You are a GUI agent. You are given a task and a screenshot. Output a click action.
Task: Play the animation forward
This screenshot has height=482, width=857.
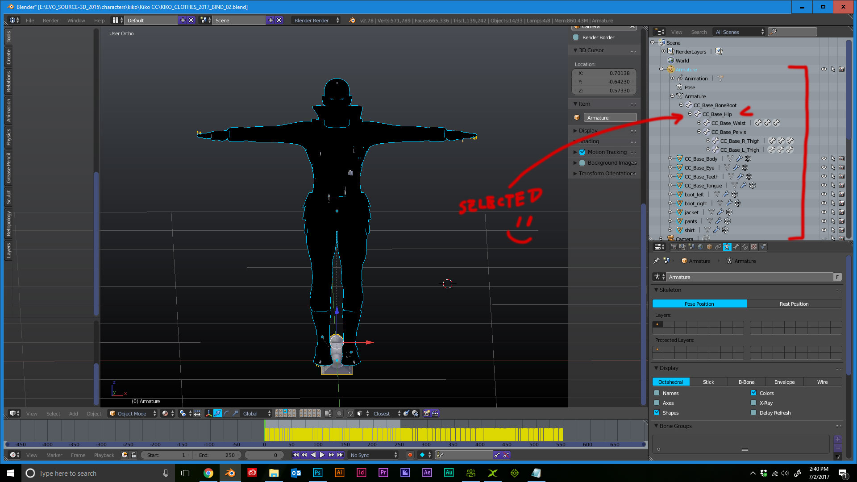(322, 455)
